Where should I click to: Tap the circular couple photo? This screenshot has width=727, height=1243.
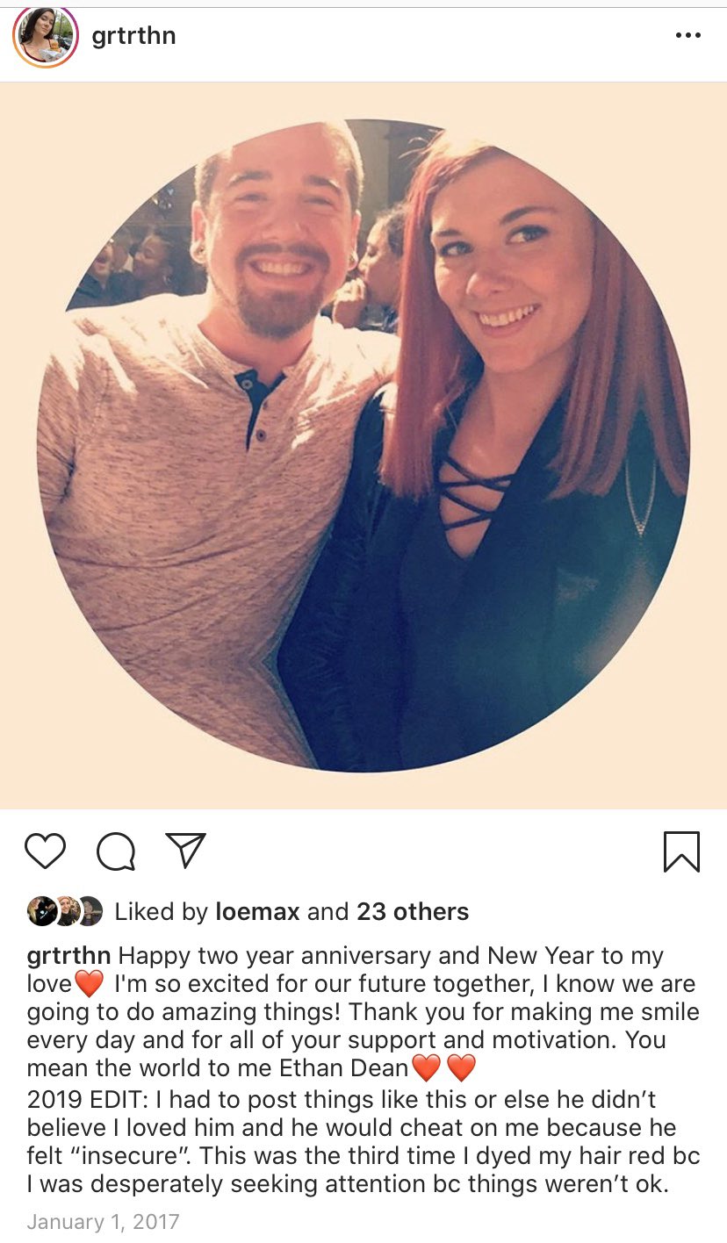[x=363, y=445]
